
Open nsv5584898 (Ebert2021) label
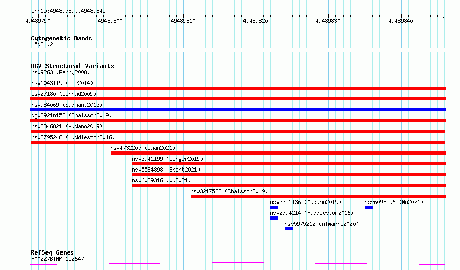pos(166,170)
